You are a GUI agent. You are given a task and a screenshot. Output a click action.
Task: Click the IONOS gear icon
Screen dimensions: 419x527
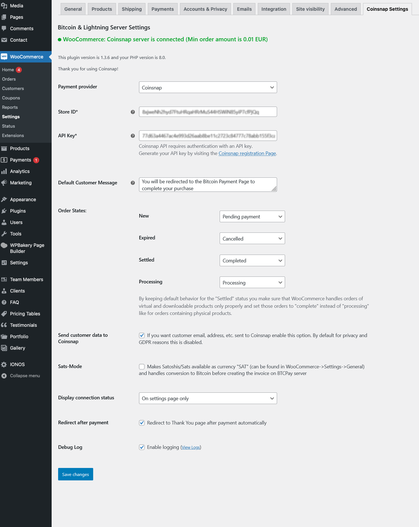(x=4, y=364)
